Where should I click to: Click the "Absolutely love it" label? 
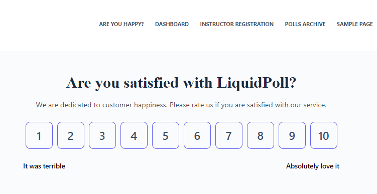313,166
